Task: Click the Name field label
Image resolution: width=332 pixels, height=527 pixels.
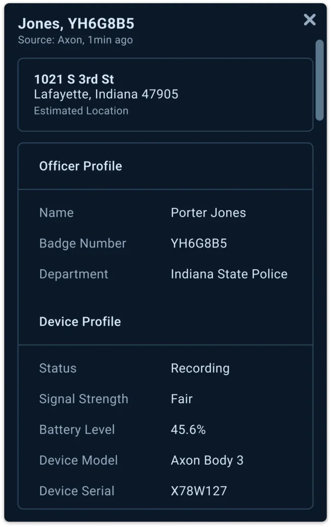Action: pos(56,212)
